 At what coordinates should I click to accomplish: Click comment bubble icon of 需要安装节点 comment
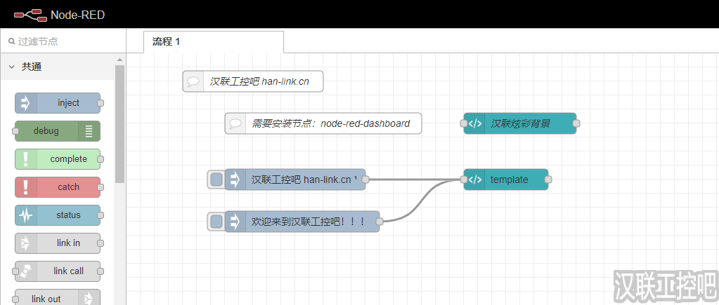235,123
